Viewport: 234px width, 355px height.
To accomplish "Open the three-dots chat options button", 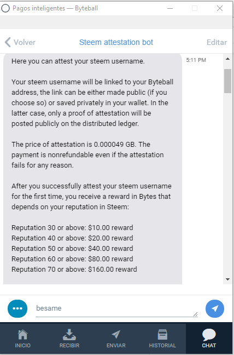I will click(17, 308).
